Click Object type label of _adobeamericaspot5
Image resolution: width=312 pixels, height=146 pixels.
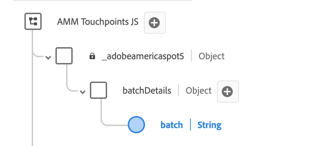(211, 56)
